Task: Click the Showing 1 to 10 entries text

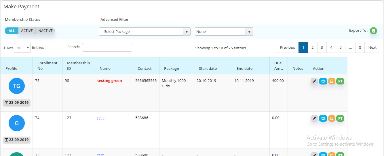Action: pyautogui.click(x=220, y=48)
